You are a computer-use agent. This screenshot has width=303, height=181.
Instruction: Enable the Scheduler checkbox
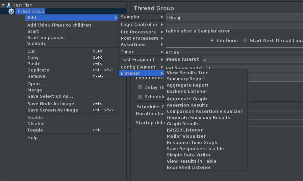click(140, 97)
